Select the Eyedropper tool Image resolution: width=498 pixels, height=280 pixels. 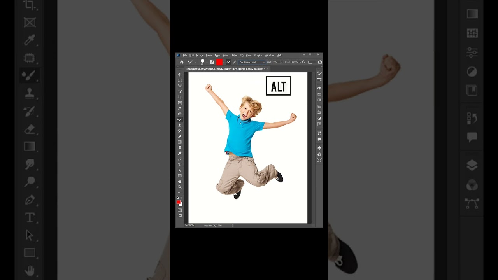pos(180,108)
